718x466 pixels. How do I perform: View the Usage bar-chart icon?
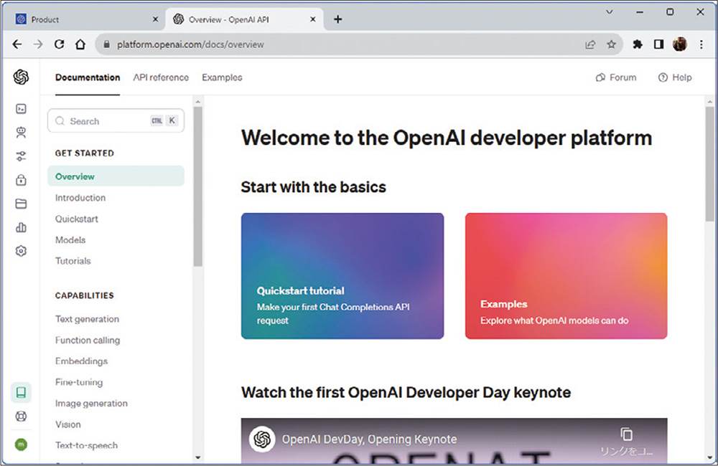click(x=21, y=227)
